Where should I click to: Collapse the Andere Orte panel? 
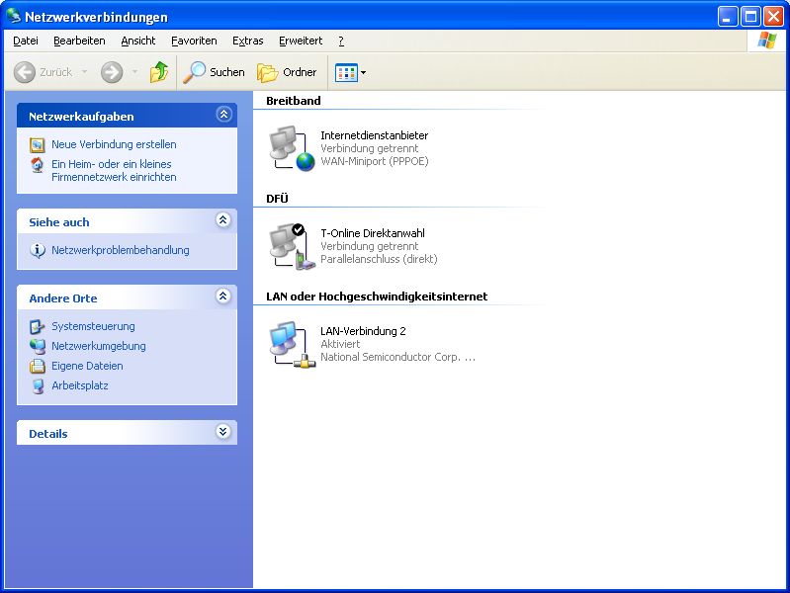tap(223, 296)
